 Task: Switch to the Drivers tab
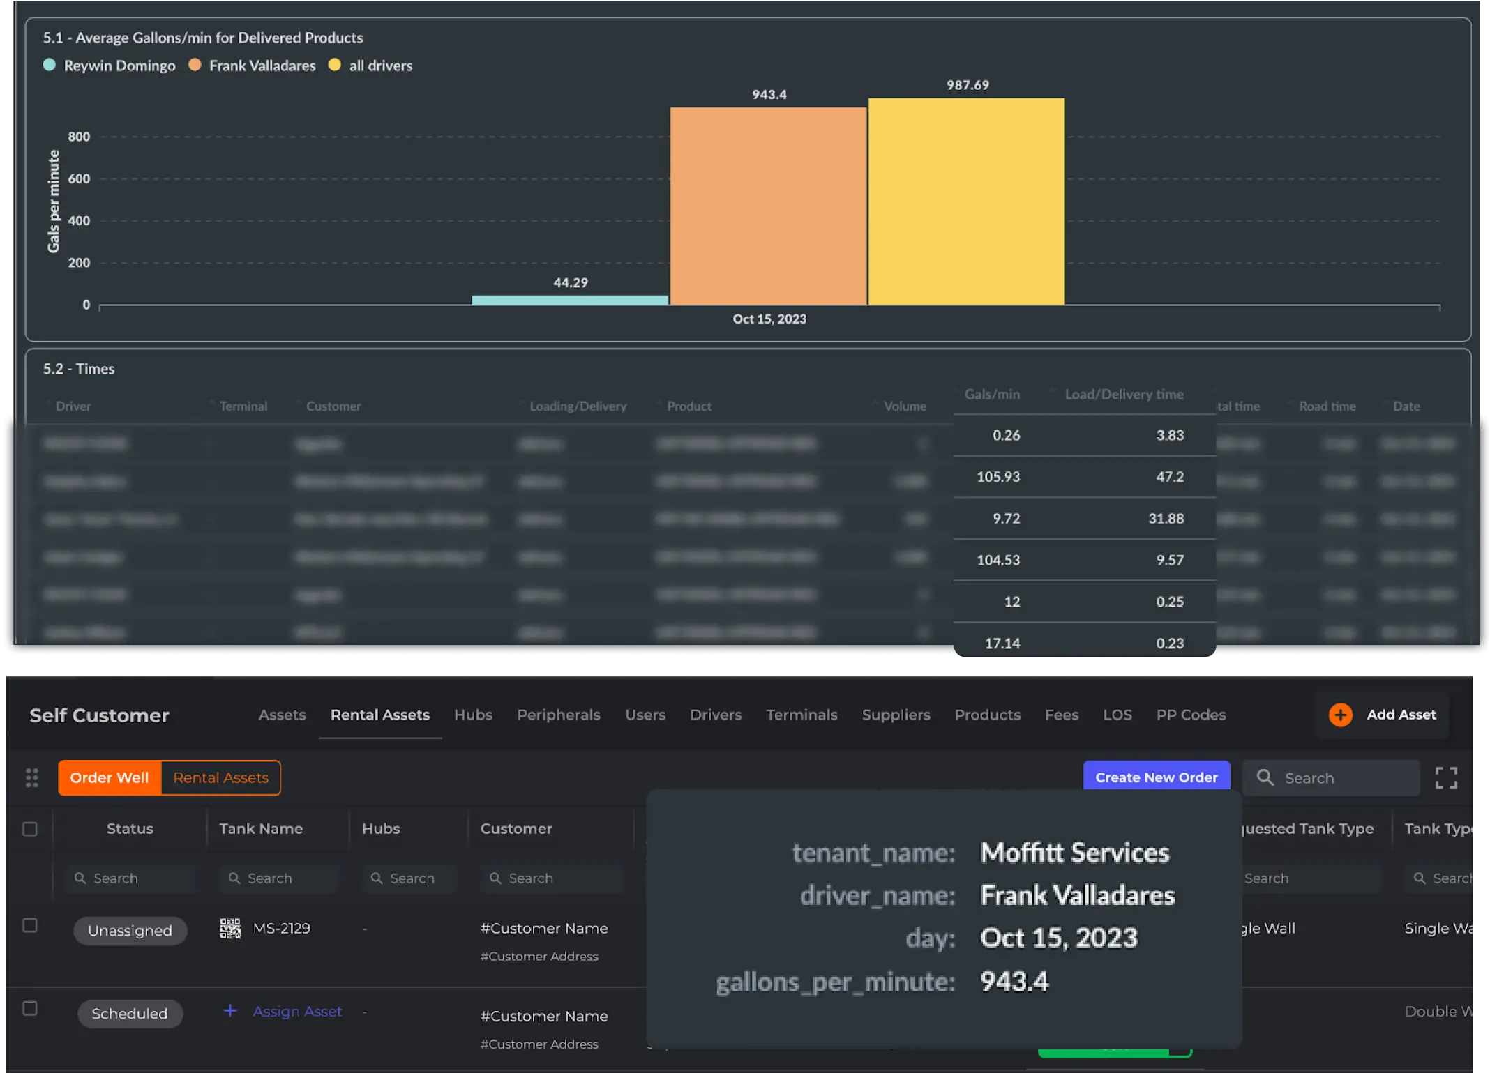pos(716,715)
